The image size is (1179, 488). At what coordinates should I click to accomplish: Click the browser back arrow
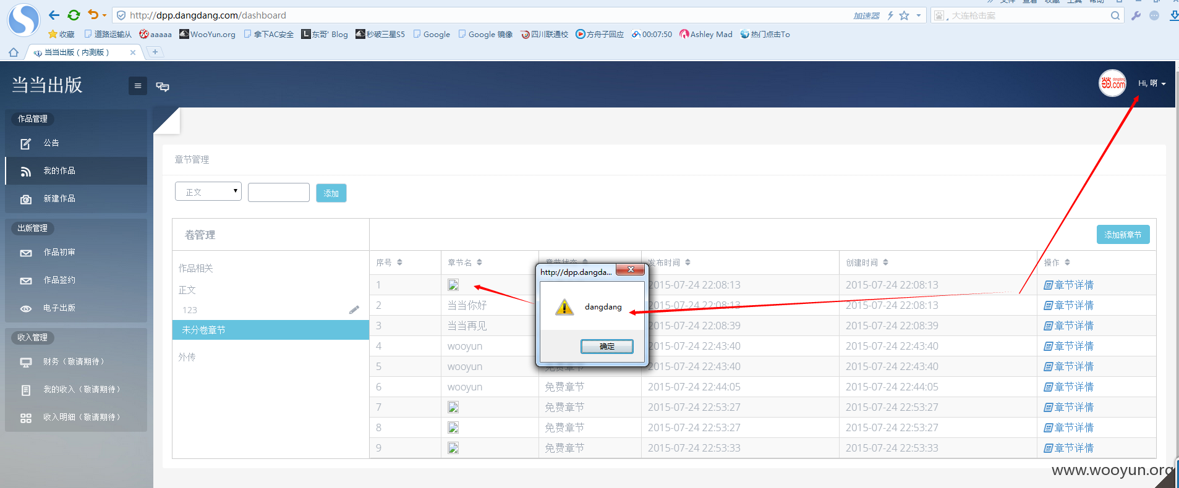(54, 15)
